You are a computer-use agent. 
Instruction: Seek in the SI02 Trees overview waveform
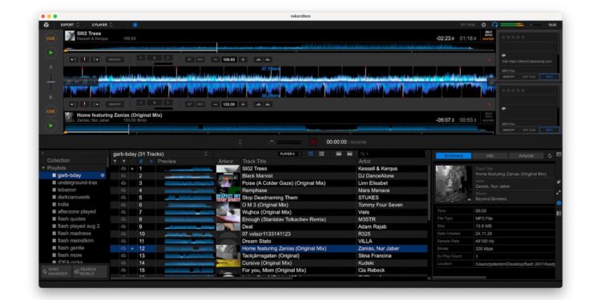tap(279, 48)
